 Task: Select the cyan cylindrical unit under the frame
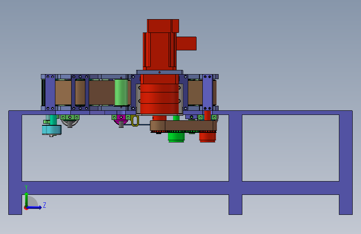pyautogui.click(x=52, y=129)
